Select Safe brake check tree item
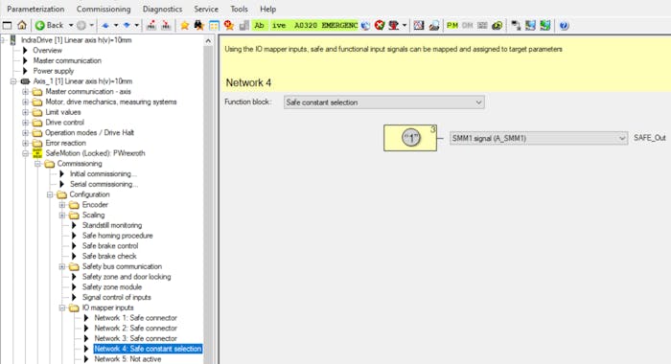The height and width of the screenshot is (364, 671). [109, 256]
